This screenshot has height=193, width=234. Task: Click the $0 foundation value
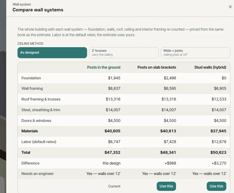[224, 78]
